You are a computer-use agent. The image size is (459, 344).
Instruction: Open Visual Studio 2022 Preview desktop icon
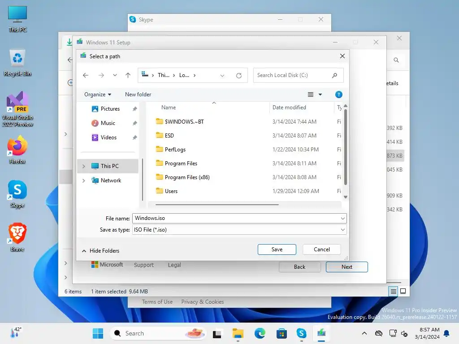(x=17, y=109)
